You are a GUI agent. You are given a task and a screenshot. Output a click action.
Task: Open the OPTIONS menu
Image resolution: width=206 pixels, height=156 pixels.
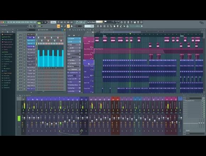point(27,22)
